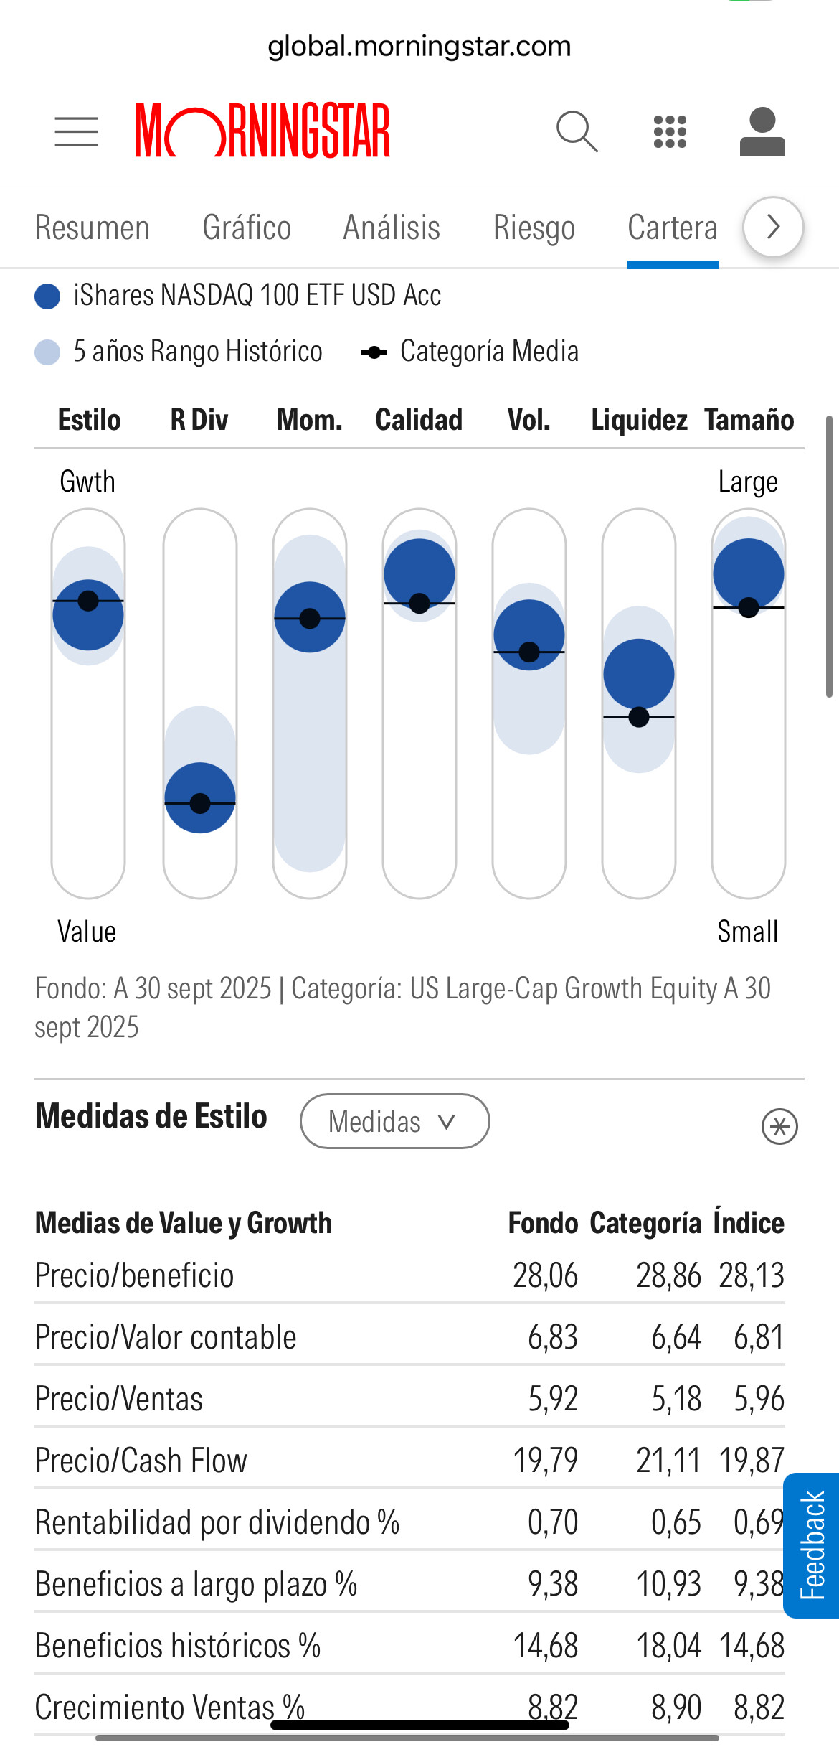Image resolution: width=839 pixels, height=1747 pixels.
Task: Click the iShares NASDAQ 100 legend dot
Action: click(47, 296)
